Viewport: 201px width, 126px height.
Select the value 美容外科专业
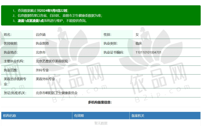pos(45,79)
